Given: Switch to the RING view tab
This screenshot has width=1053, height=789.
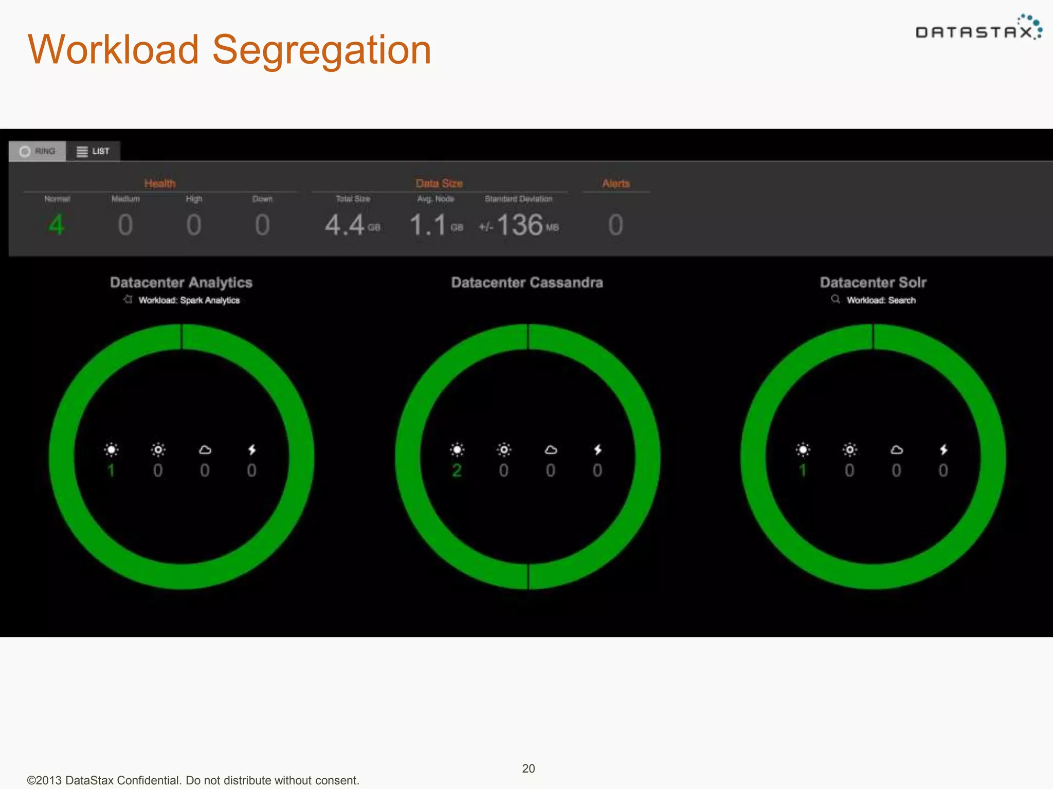Looking at the screenshot, I should coord(38,151).
